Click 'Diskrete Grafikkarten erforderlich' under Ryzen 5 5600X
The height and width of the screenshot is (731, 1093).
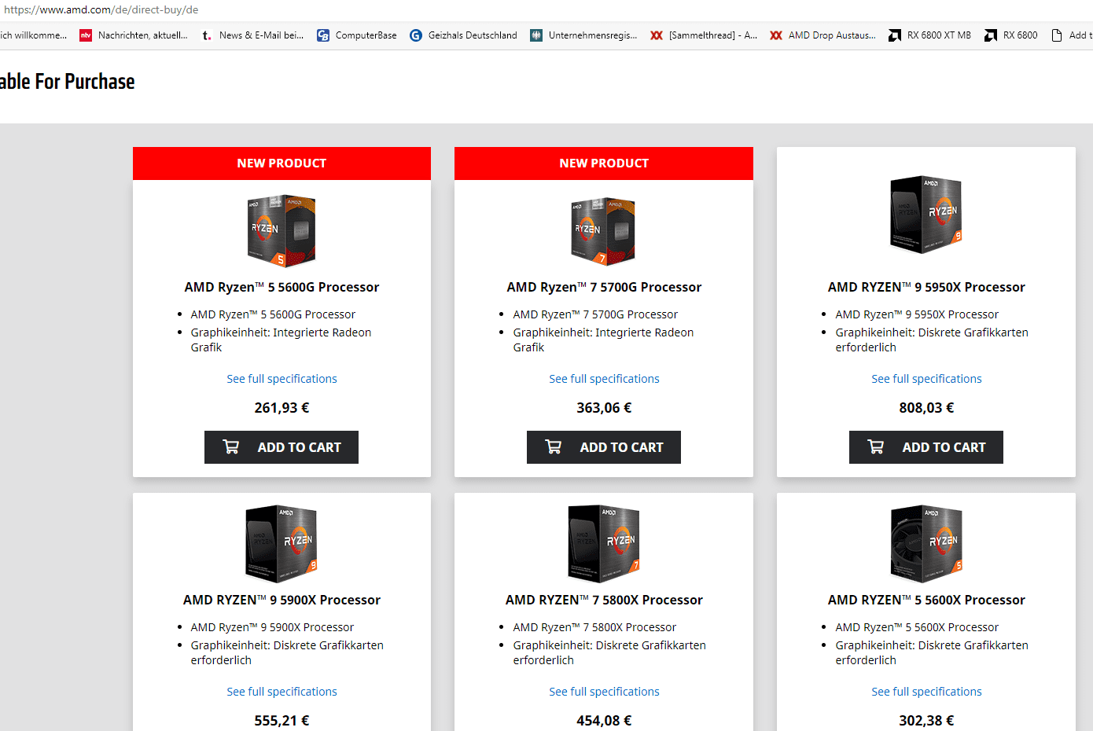click(x=932, y=652)
